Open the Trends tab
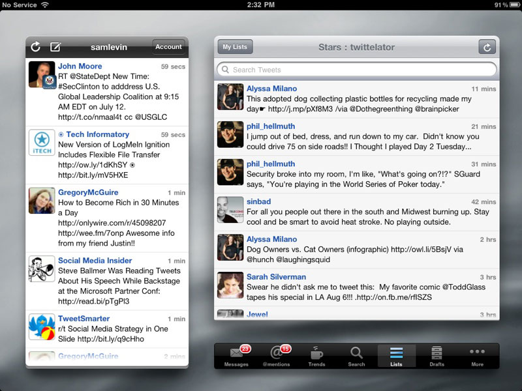Screen dimensions: 522x391 [316, 356]
